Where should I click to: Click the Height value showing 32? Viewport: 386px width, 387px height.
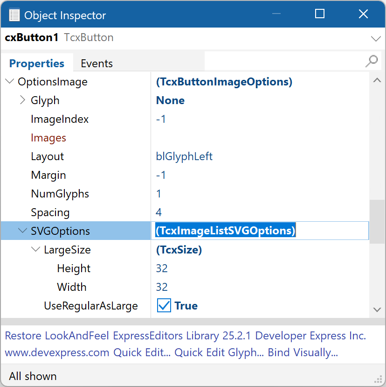click(x=161, y=268)
